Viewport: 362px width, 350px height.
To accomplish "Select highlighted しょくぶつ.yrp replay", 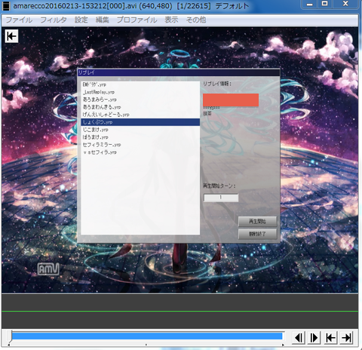I will pos(140,122).
